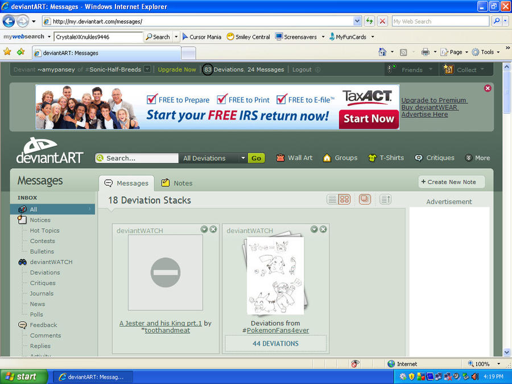
Task: Open Favorites Center star icon
Action: click(x=7, y=52)
